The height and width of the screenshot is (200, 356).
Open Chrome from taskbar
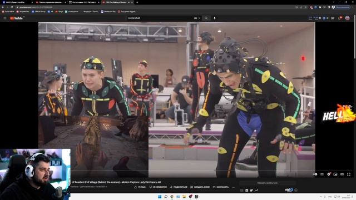(x=172, y=197)
